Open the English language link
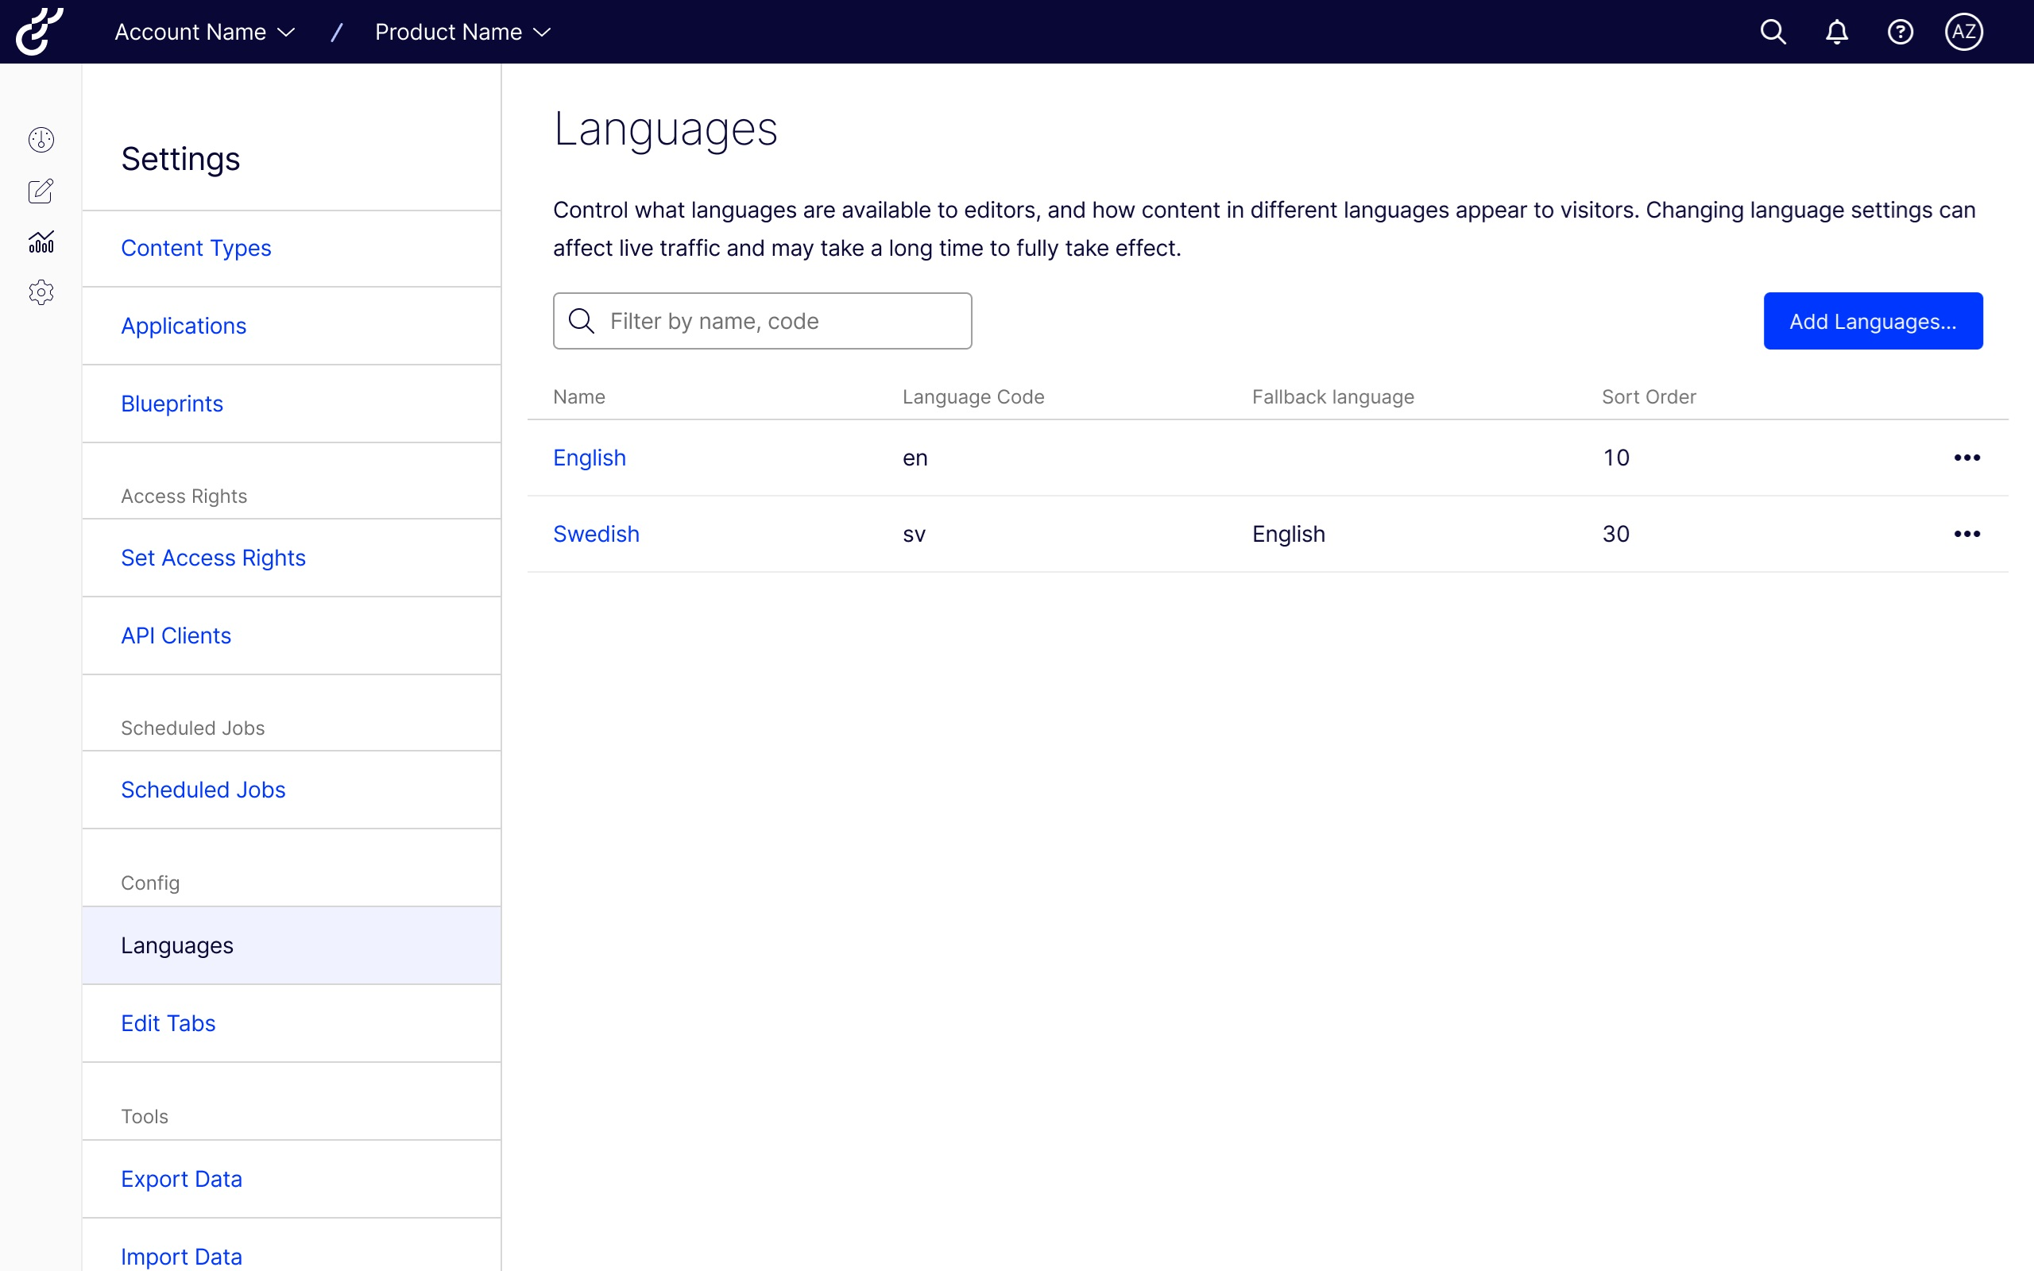This screenshot has height=1271, width=2034. pos(590,458)
